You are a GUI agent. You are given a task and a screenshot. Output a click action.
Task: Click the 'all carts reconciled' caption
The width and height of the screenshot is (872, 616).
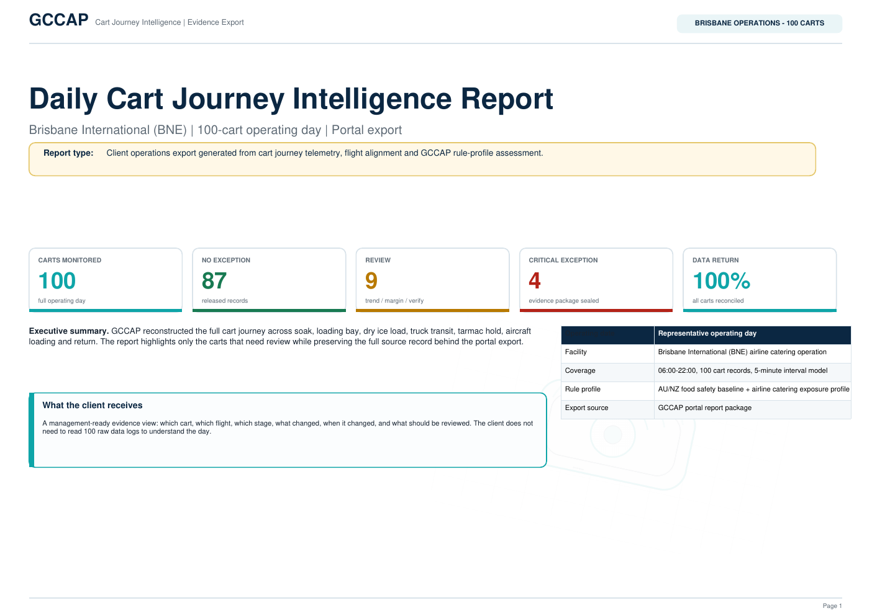pos(718,301)
